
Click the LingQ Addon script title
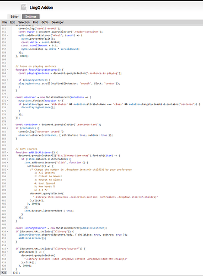[41, 8]
